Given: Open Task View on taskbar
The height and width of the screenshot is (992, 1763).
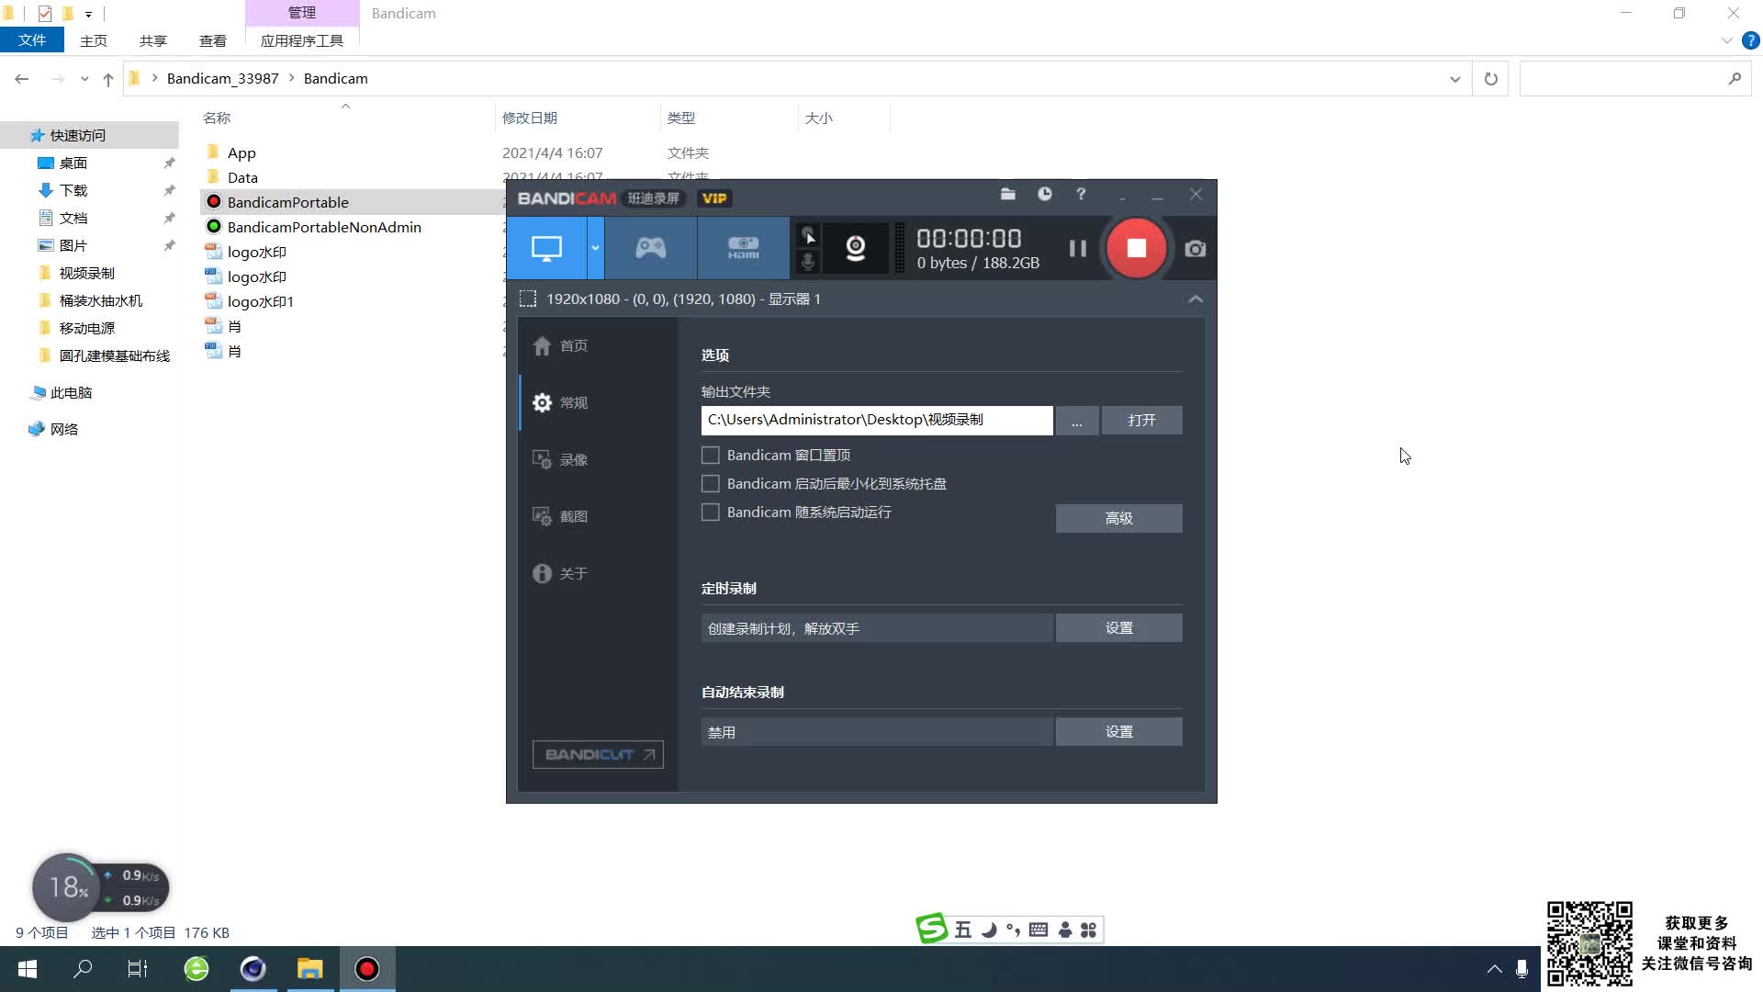Looking at the screenshot, I should pyautogui.click(x=138, y=969).
